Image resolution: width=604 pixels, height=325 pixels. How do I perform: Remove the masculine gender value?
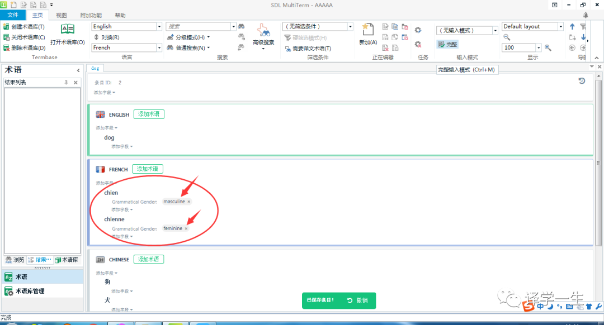(x=189, y=202)
